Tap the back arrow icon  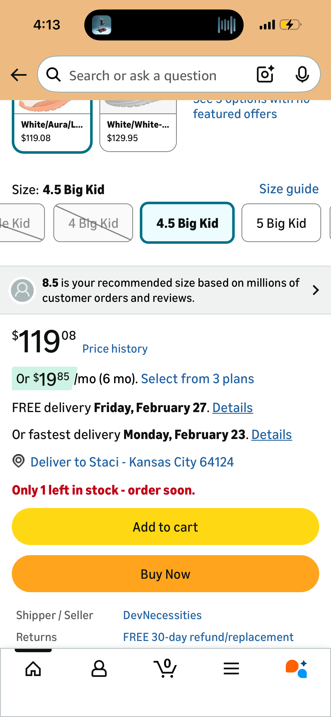[19, 75]
